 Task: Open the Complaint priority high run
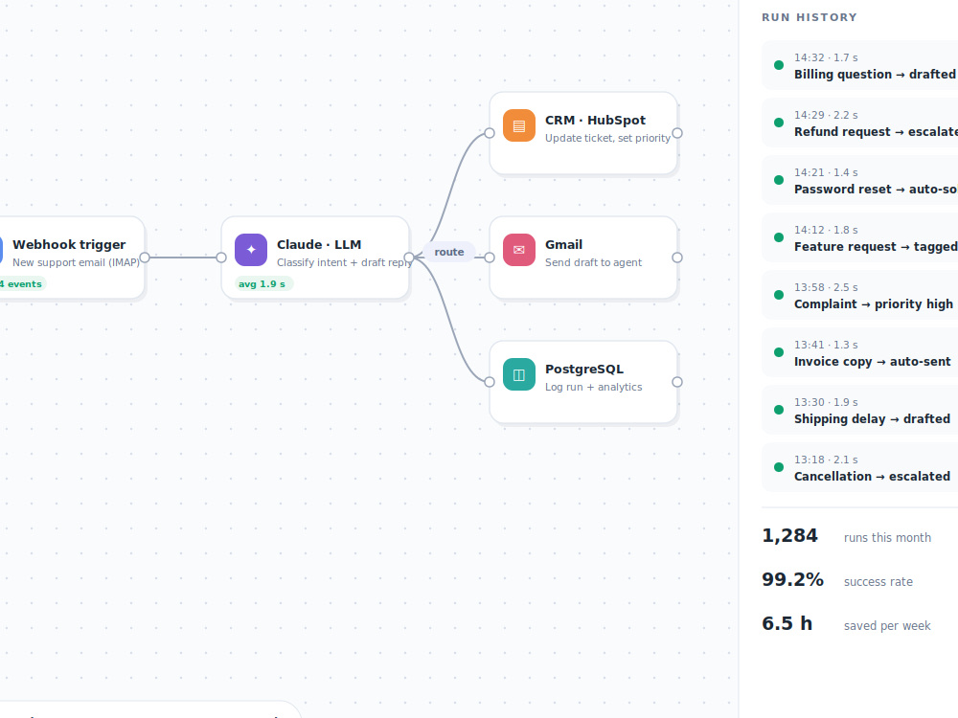[859, 295]
